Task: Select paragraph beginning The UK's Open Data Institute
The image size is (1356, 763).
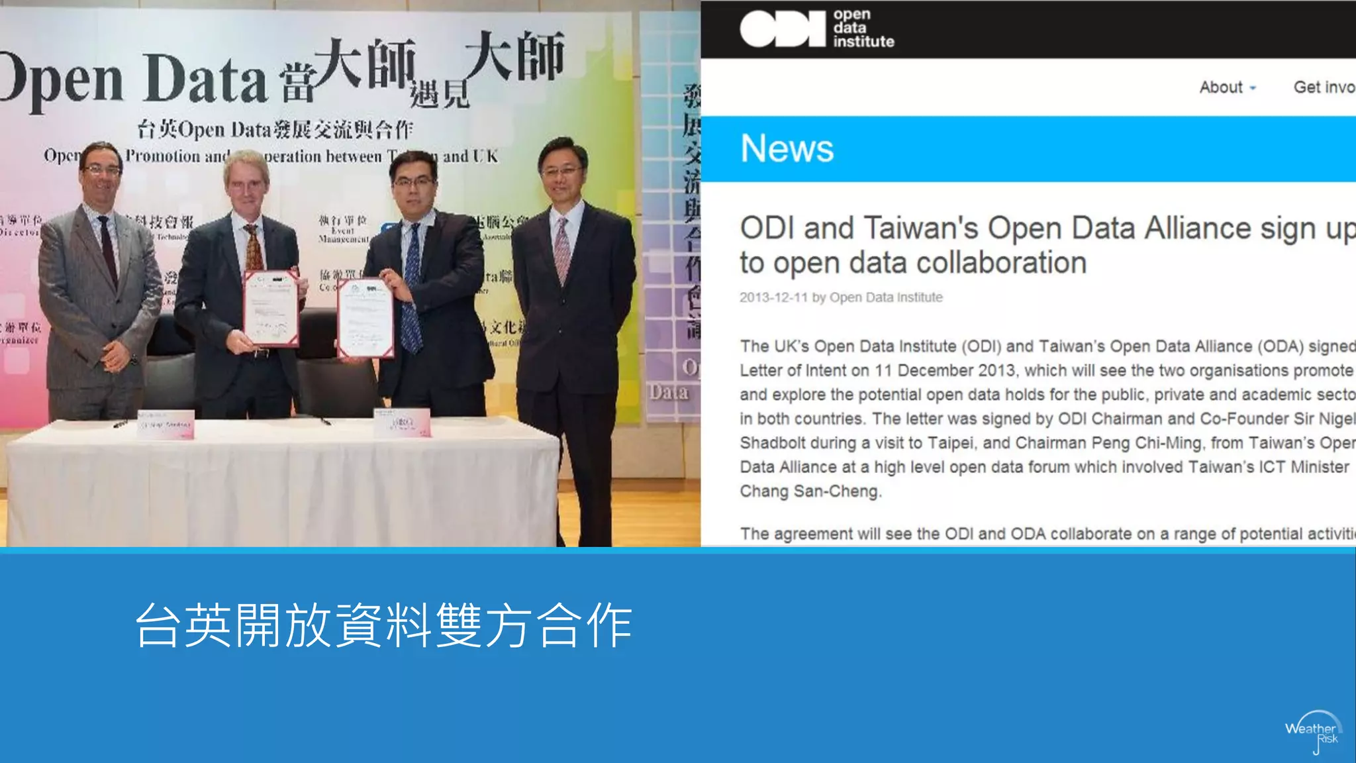Action: click(1047, 419)
